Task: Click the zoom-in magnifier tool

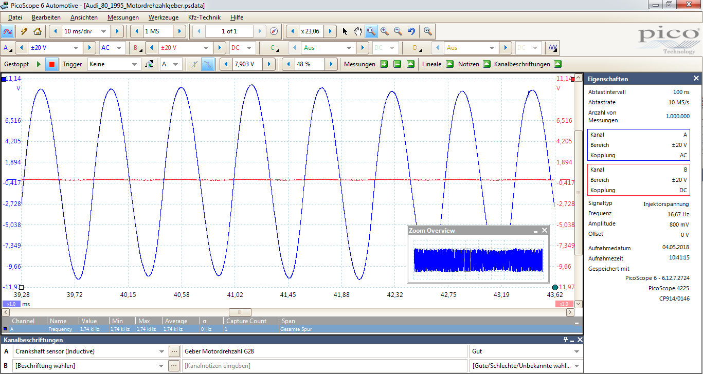Action: 385,31
